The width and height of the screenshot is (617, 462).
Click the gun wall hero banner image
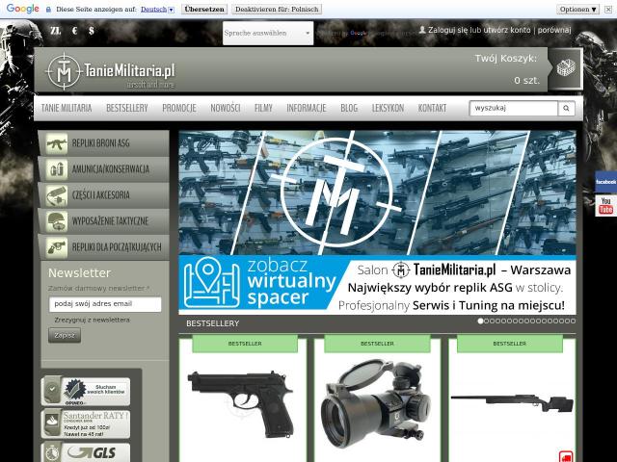378,192
